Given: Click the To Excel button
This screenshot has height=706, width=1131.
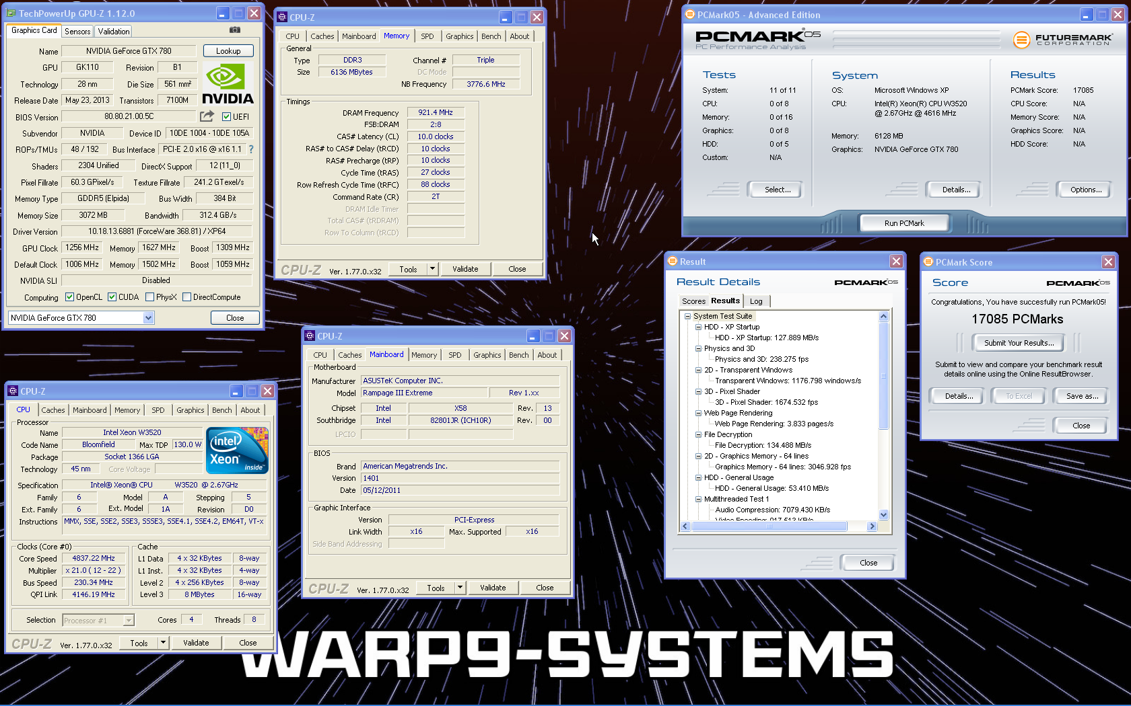Looking at the screenshot, I should click(1019, 396).
